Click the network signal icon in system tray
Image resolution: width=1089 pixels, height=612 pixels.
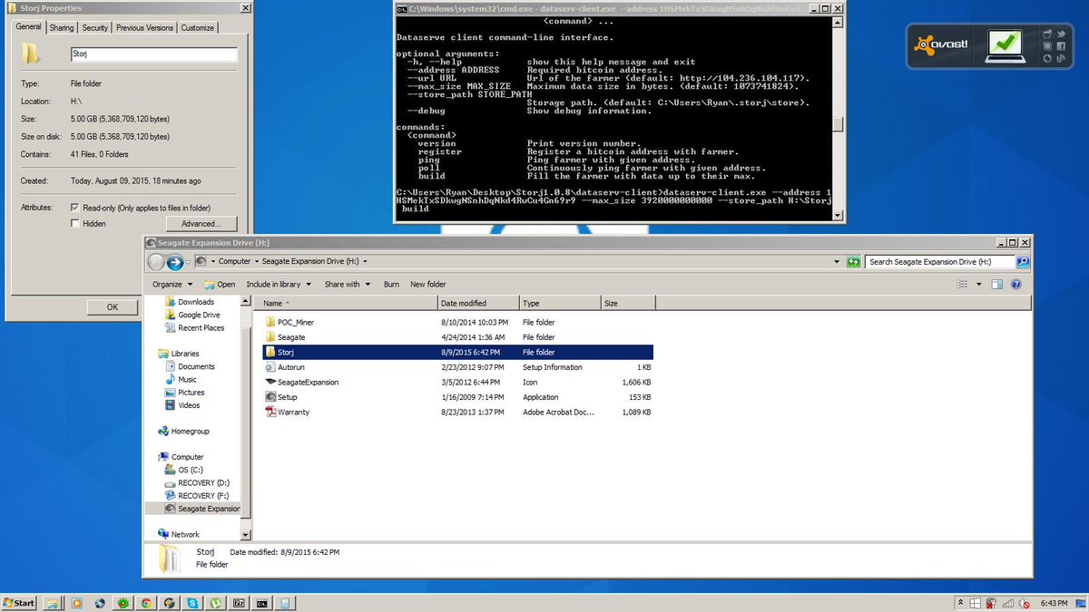tap(1007, 603)
